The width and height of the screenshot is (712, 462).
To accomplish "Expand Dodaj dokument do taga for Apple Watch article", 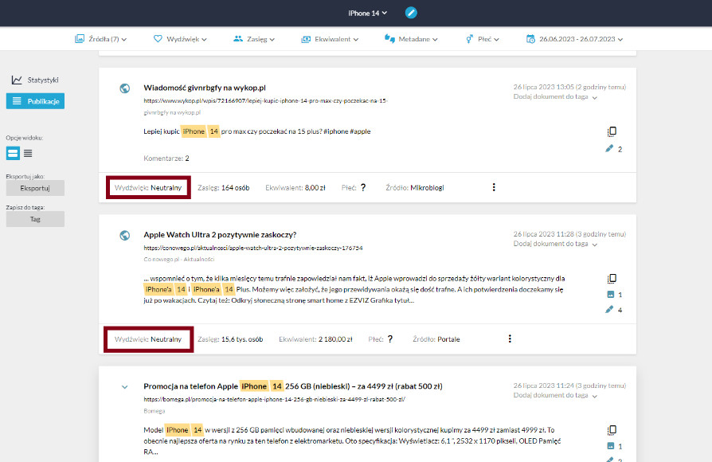I will pyautogui.click(x=555, y=244).
